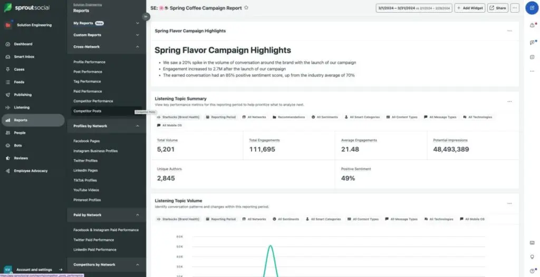
Task: Collapse the Reports side panel
Action: coord(146,16)
